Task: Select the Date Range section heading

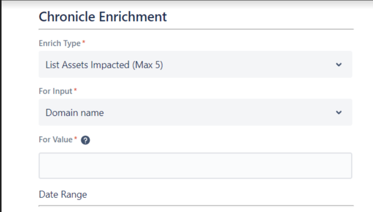Action: (x=63, y=194)
